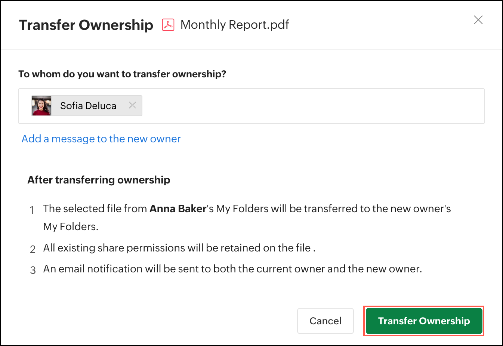Close the Transfer Ownership dialog

[x=478, y=20]
